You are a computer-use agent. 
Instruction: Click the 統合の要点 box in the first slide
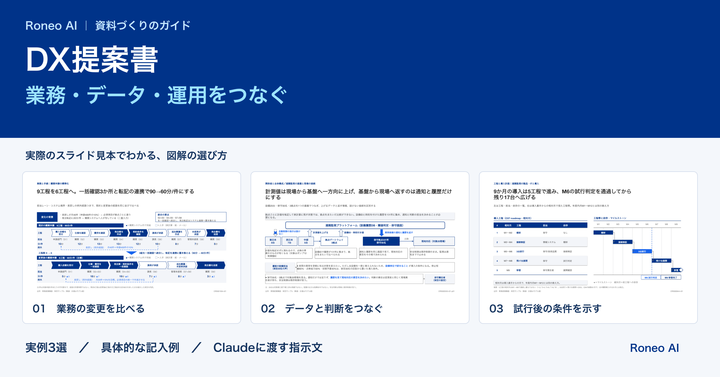pyautogui.click(x=191, y=217)
